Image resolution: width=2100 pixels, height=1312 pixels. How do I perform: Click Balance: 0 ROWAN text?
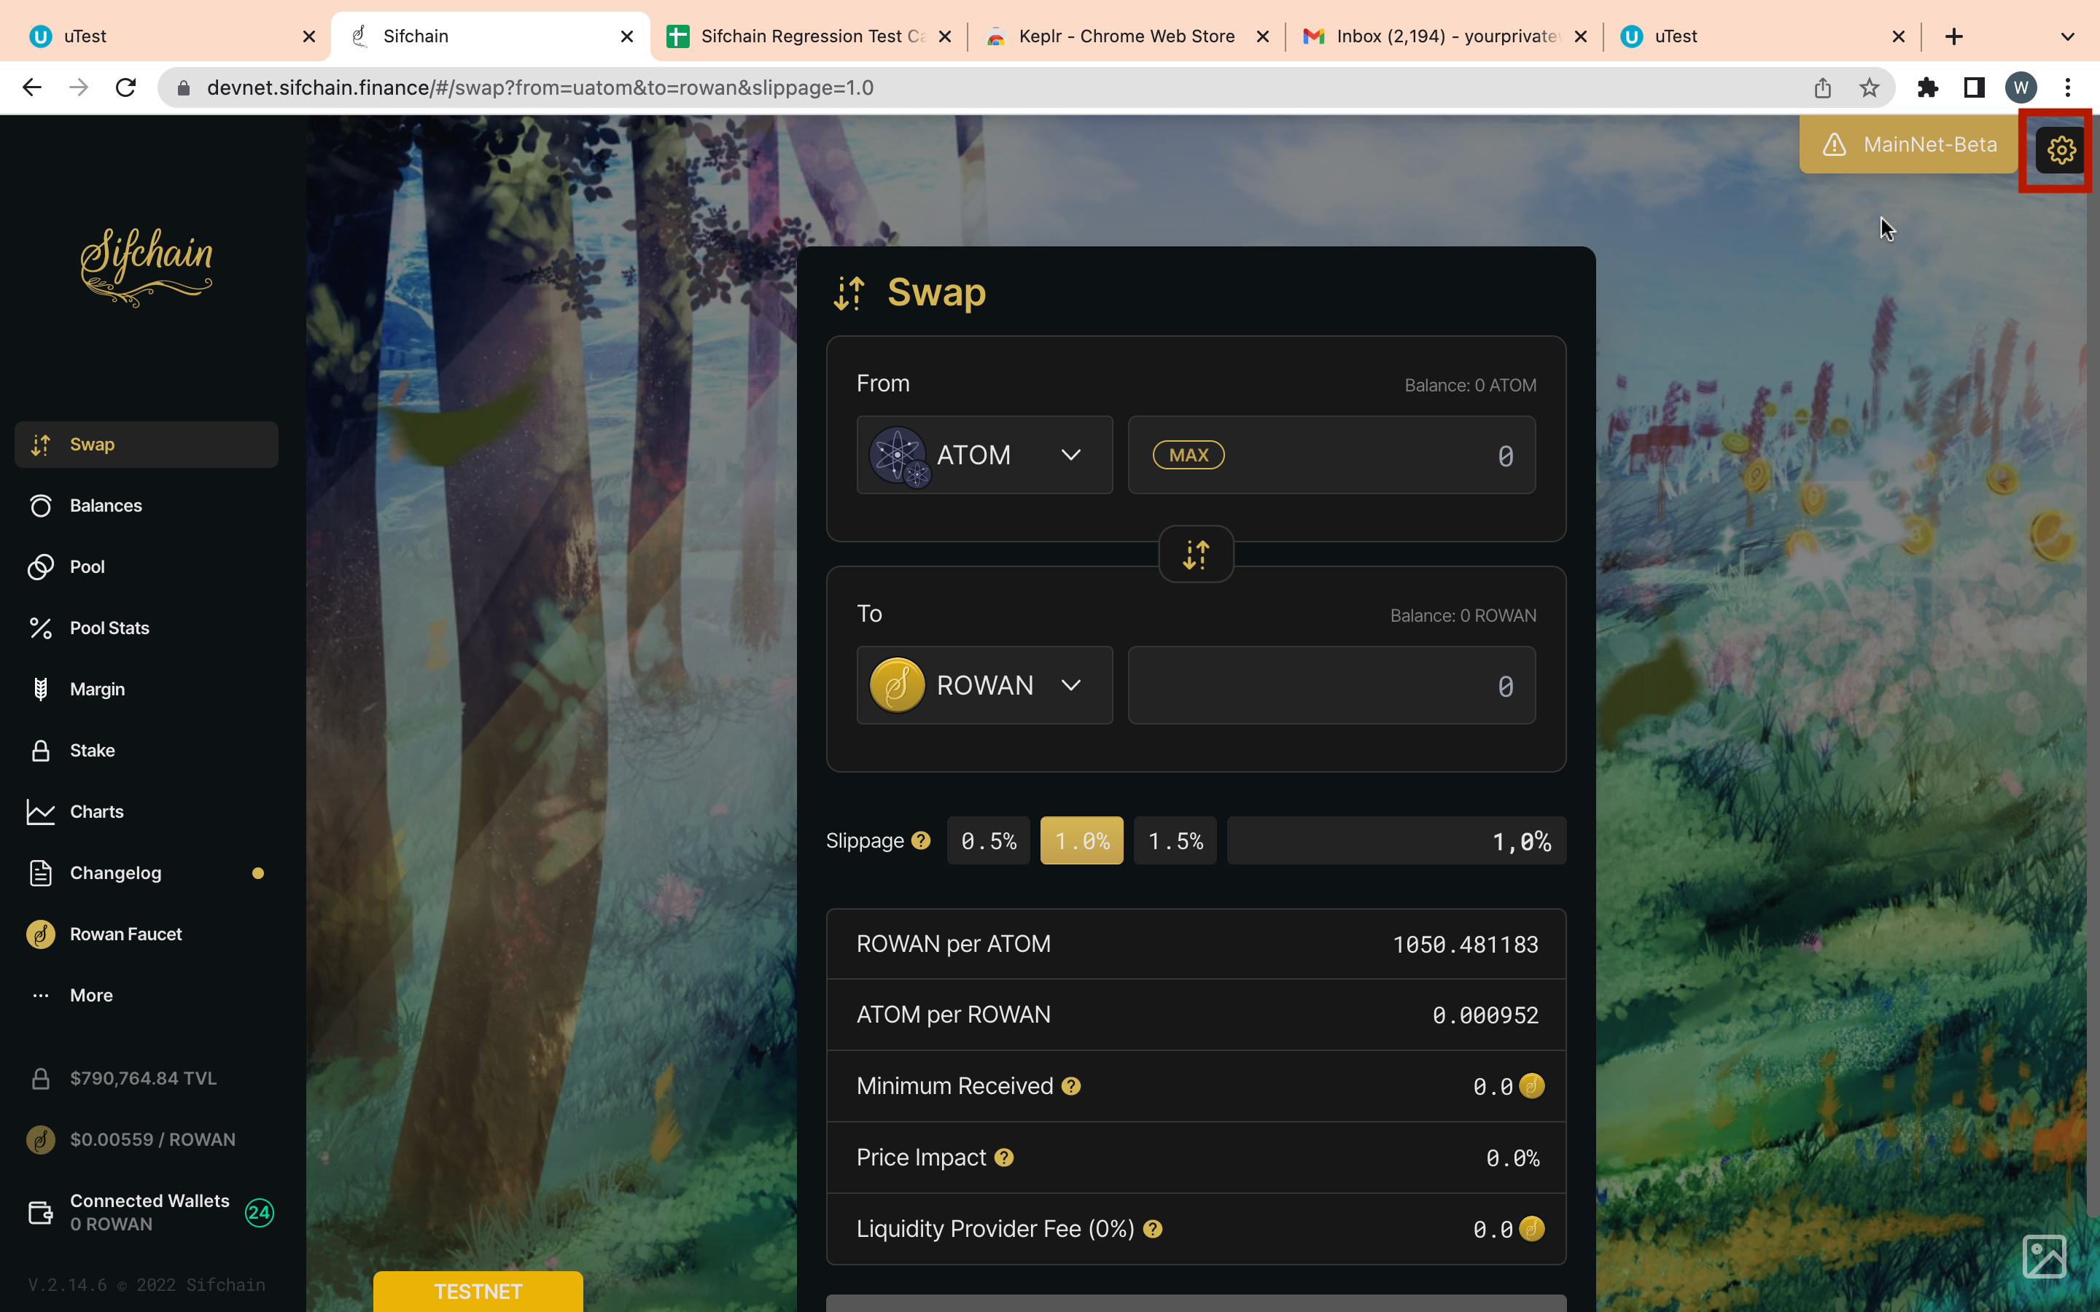(x=1463, y=615)
